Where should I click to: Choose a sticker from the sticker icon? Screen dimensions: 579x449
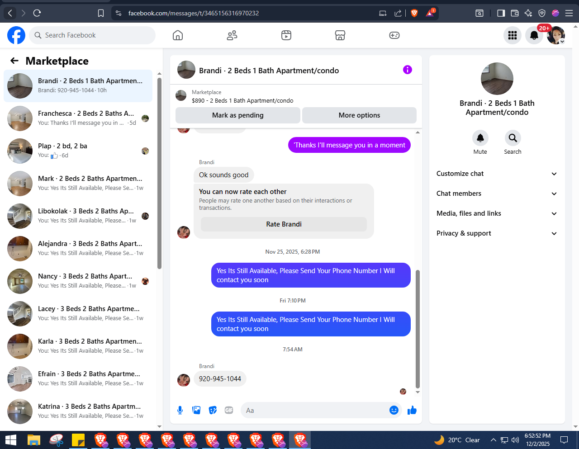213,410
